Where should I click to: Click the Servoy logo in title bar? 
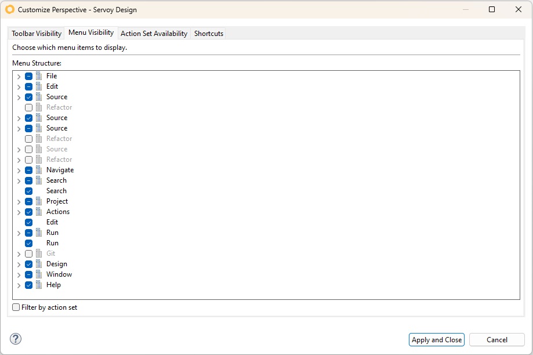(x=9, y=9)
